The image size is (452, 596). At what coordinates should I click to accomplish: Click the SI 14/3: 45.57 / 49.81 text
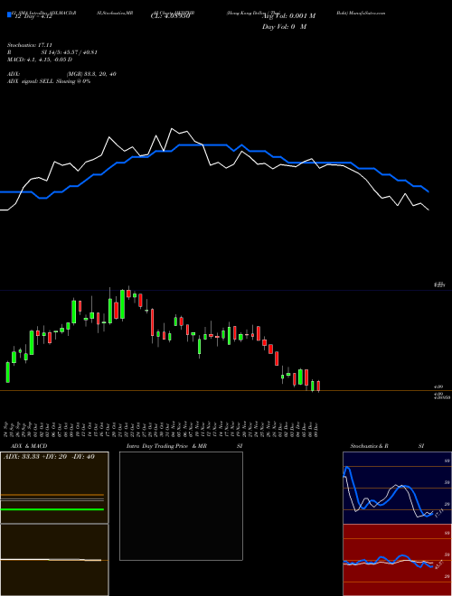tap(70, 52)
